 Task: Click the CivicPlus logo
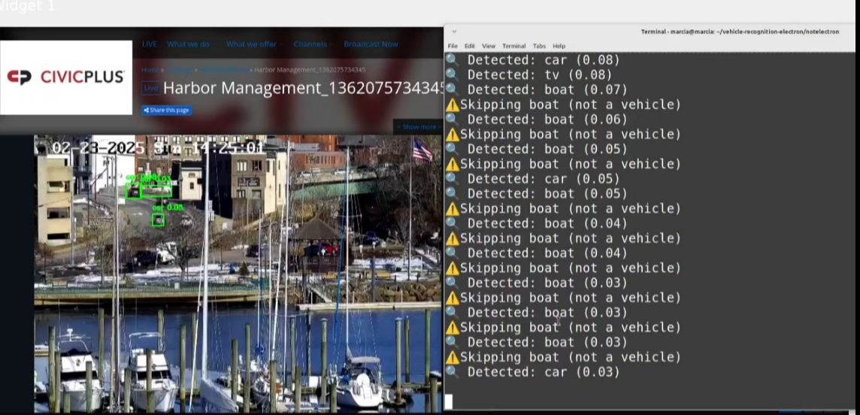(x=66, y=77)
